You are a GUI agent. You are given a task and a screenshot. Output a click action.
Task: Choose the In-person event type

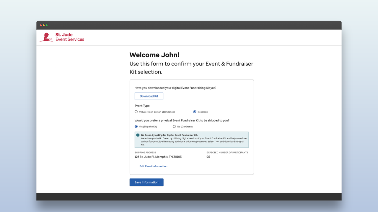(x=195, y=112)
